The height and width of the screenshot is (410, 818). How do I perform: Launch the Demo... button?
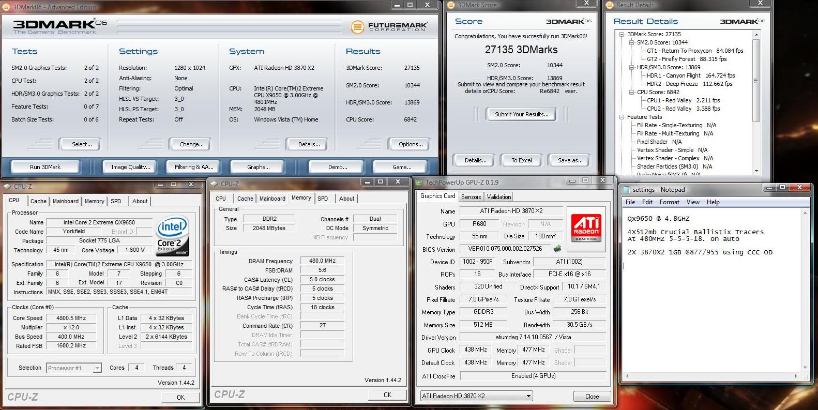click(x=336, y=167)
